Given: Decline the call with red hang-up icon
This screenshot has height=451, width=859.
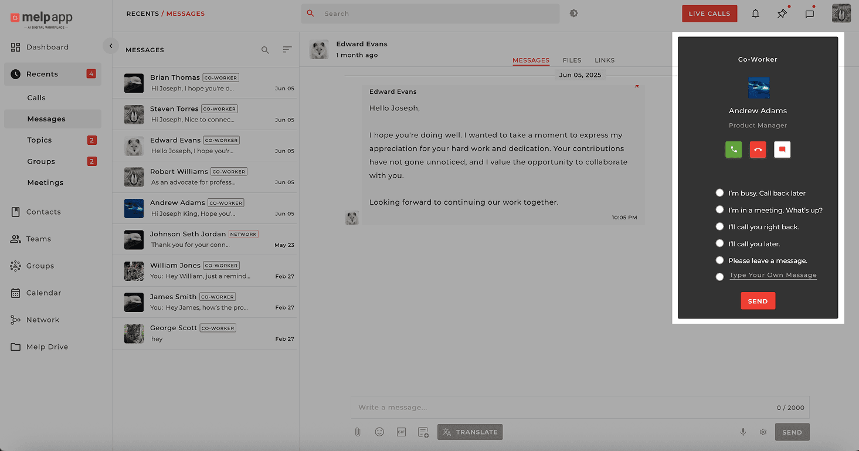Looking at the screenshot, I should click(758, 150).
